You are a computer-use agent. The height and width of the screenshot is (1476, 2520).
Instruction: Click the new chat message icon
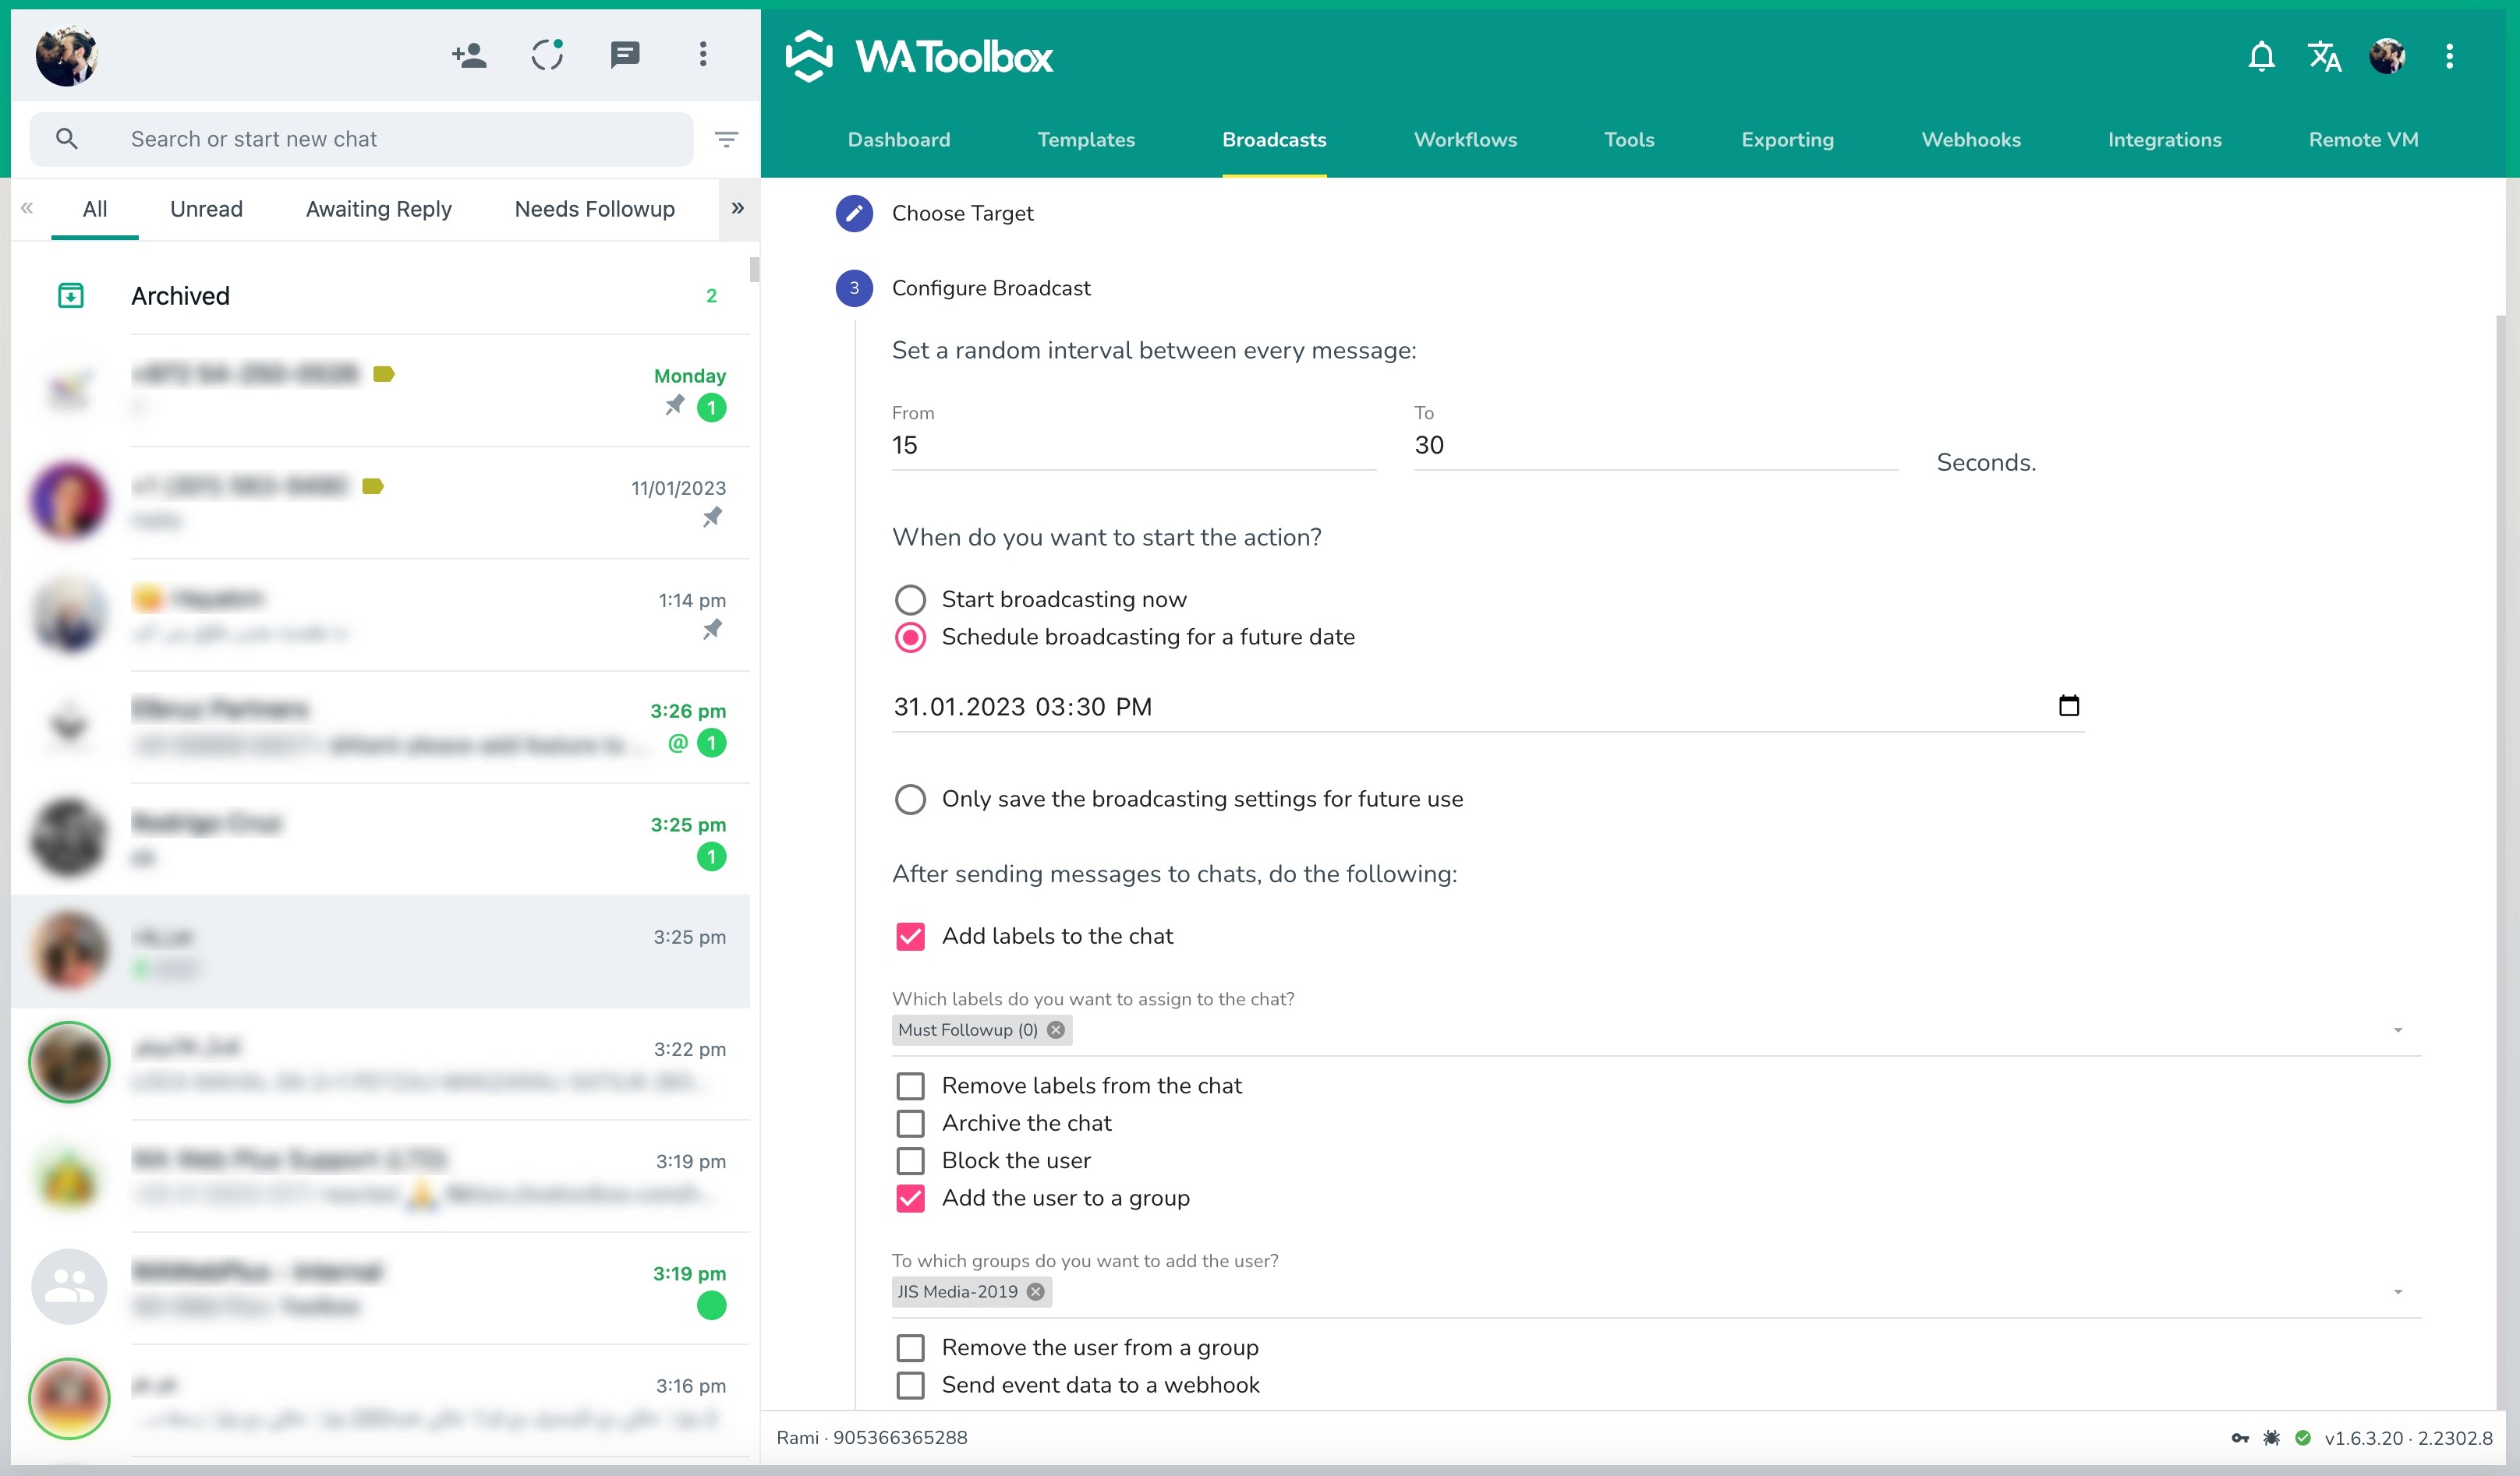pos(625,55)
